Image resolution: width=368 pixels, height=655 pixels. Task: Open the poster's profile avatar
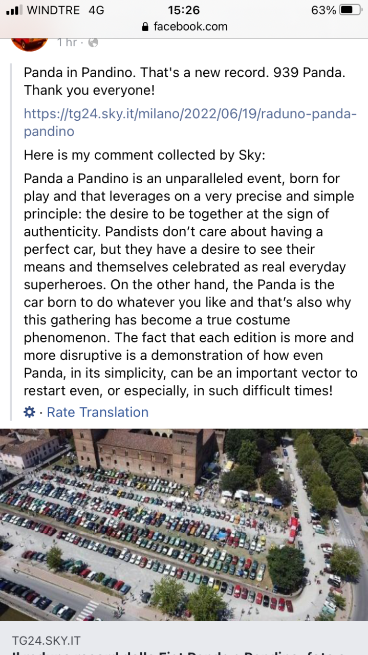tap(30, 43)
